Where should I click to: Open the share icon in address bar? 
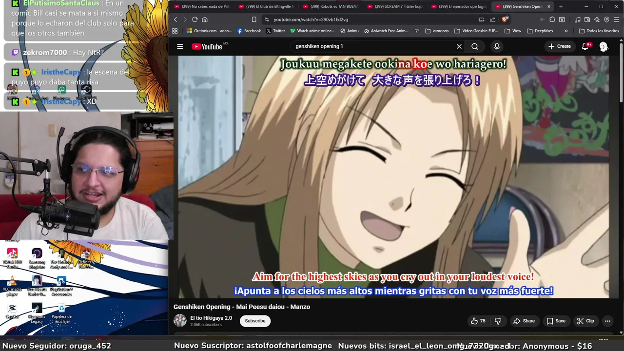(x=492, y=19)
